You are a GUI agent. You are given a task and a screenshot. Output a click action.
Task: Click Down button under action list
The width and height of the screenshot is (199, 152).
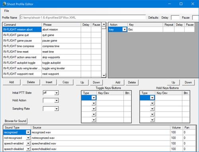[188, 83]
